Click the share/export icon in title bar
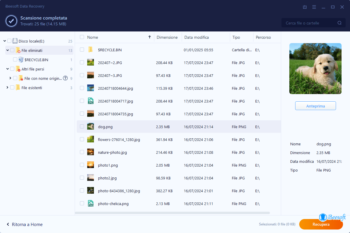This screenshot has width=350, height=233. tap(305, 7)
